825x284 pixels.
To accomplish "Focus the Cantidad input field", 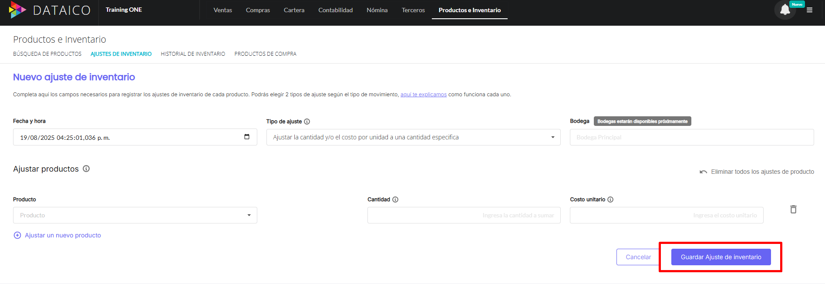I will [464, 215].
